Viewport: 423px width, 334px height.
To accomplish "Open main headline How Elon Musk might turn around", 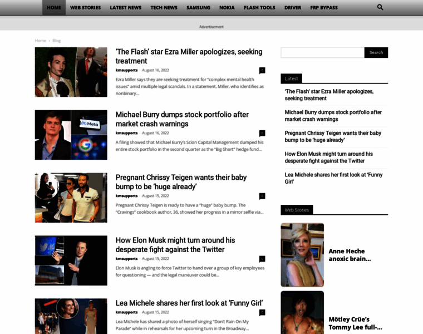I will point(175,245).
